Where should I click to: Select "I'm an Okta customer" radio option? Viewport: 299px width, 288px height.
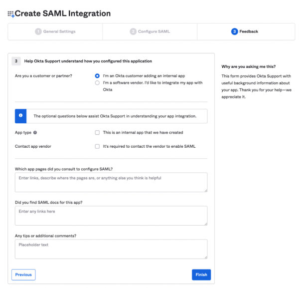[97, 76]
